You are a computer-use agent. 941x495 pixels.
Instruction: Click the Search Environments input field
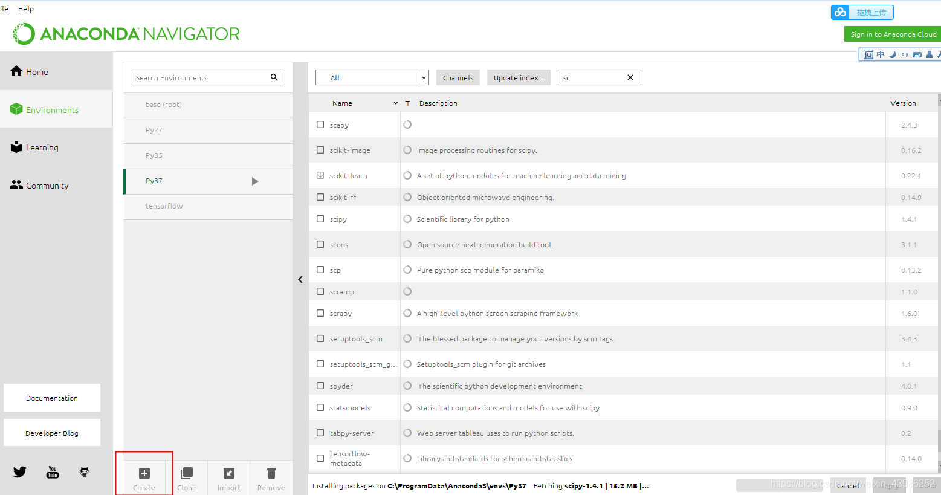[x=208, y=77]
